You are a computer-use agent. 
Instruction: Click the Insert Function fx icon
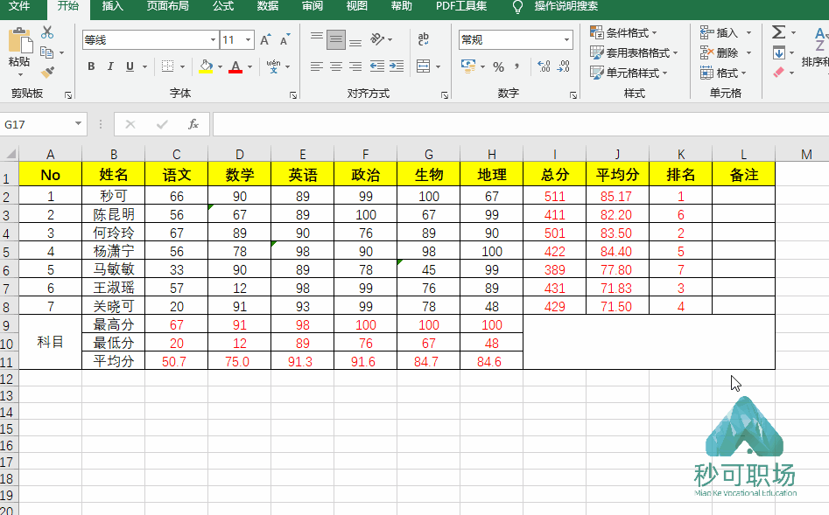(x=193, y=125)
